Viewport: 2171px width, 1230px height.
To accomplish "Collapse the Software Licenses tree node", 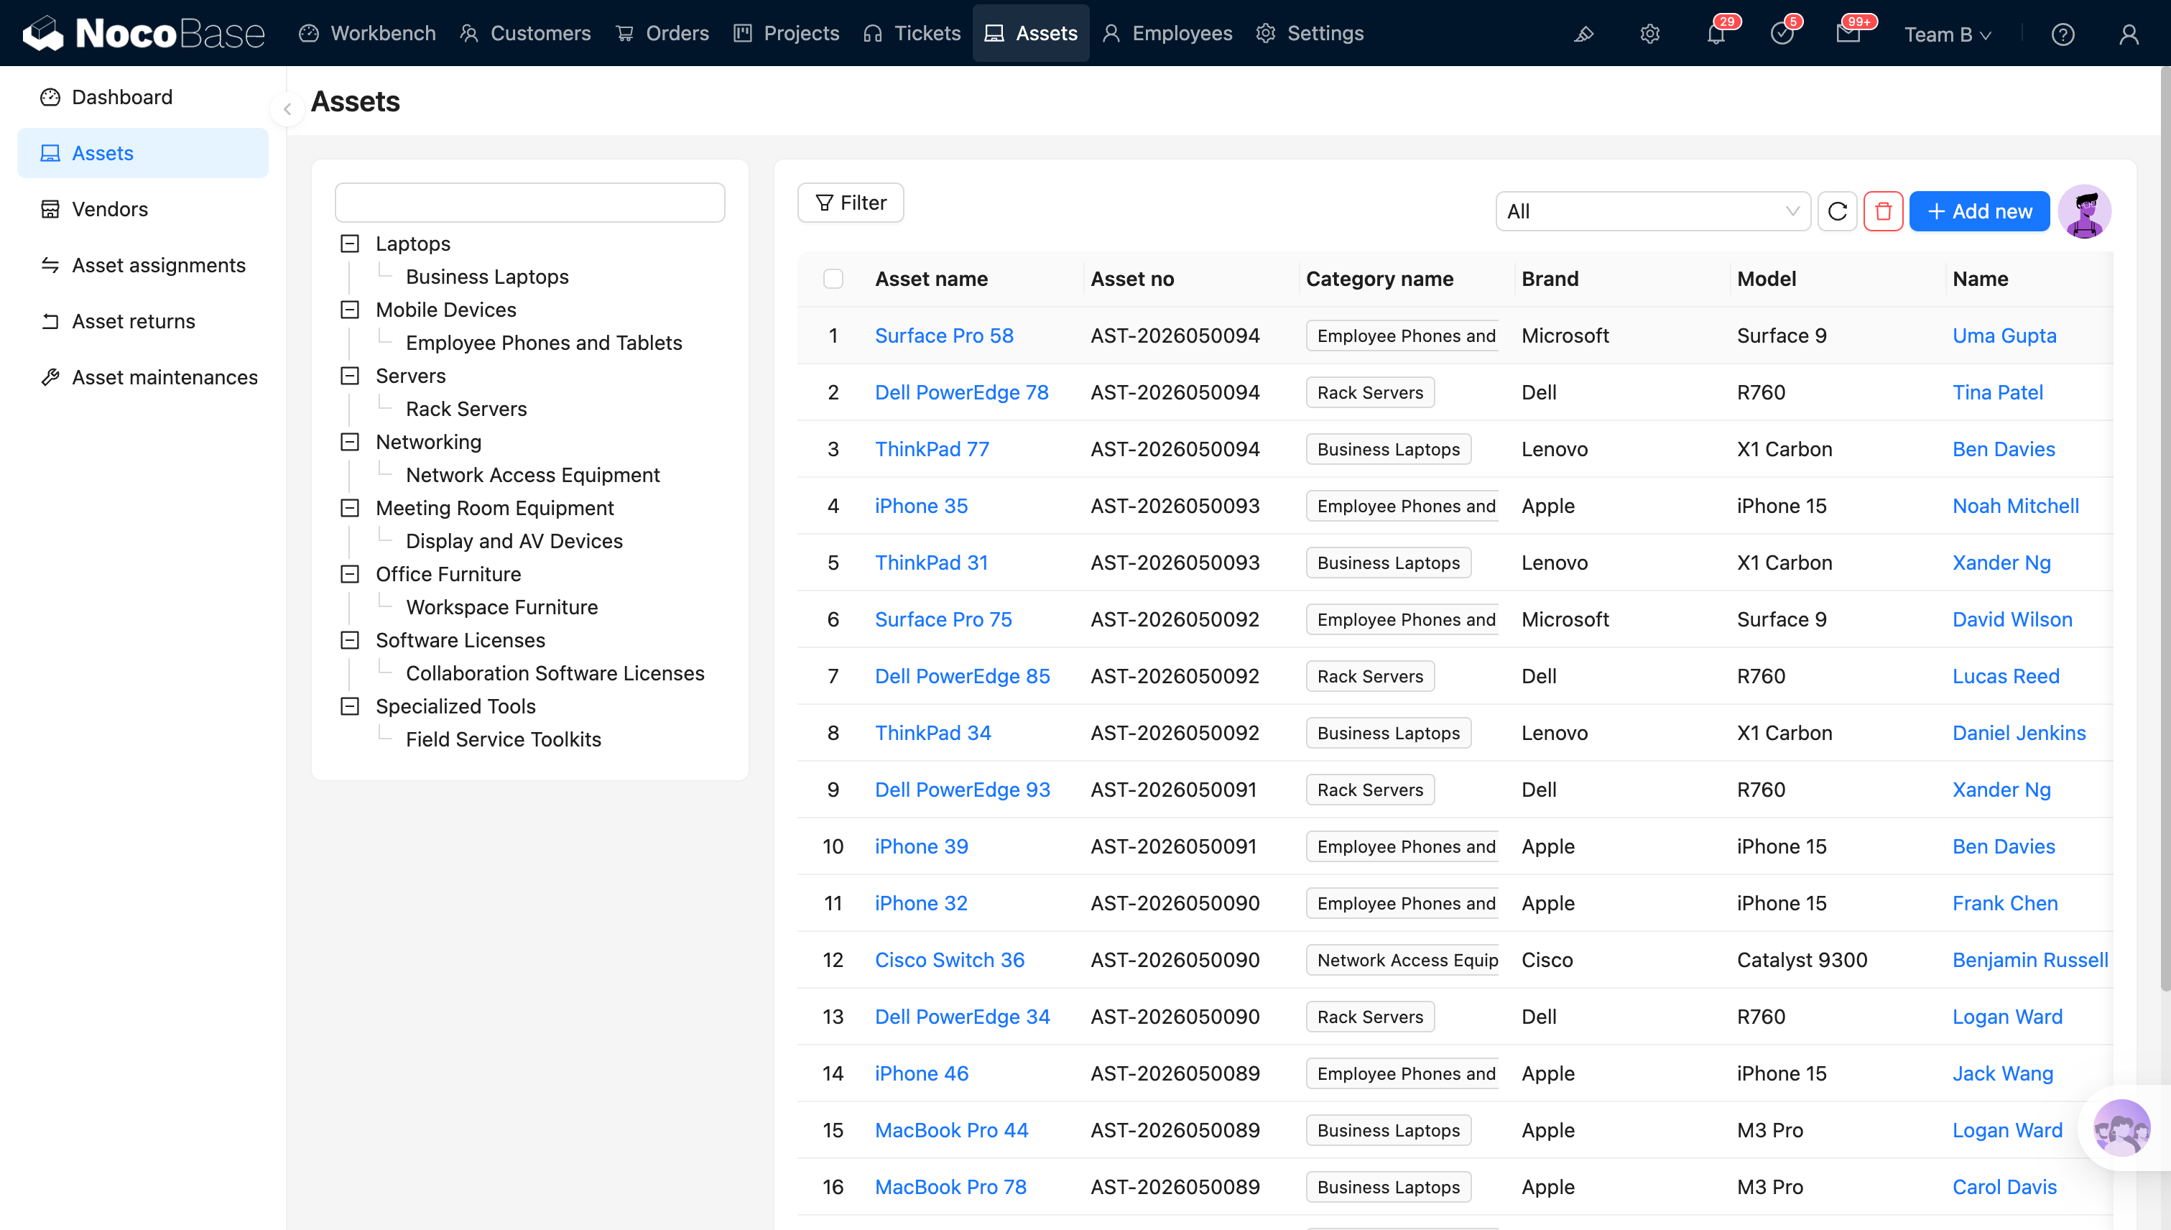I will (x=350, y=639).
